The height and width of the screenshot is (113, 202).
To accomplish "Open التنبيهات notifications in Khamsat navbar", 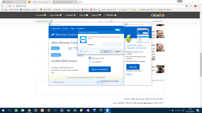I will tap(96, 15).
